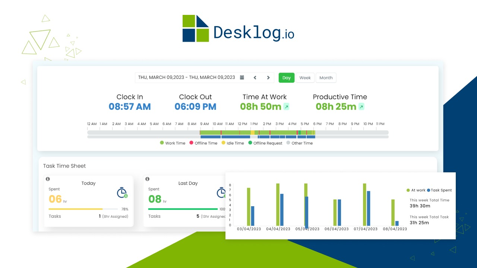
Task: Click the Today 78% progress bar
Action: tap(83, 209)
